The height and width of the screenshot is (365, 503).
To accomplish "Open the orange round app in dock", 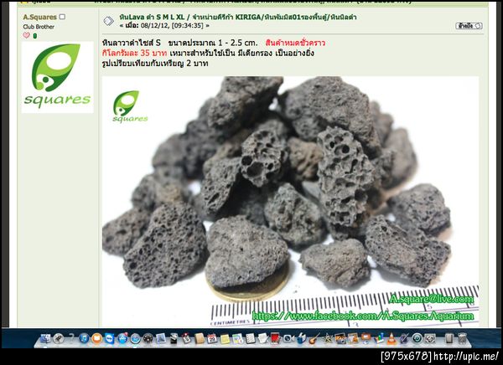I will 97,338.
